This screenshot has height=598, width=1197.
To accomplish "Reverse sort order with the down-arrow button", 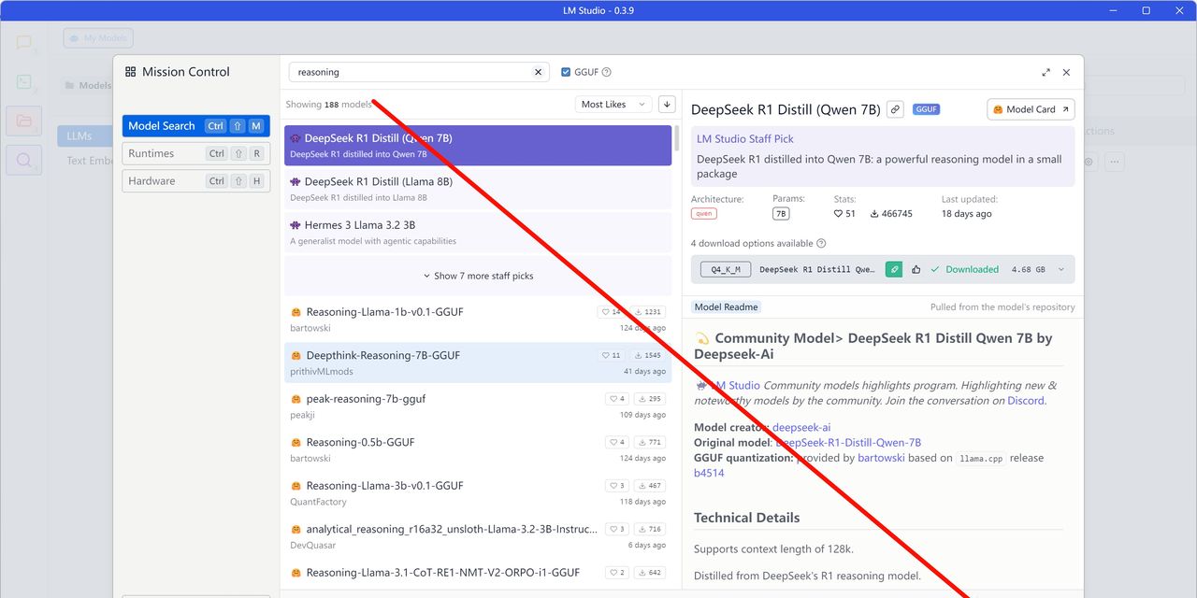I will (667, 105).
